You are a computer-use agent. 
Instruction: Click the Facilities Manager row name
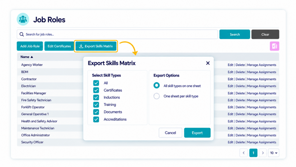[34, 93]
